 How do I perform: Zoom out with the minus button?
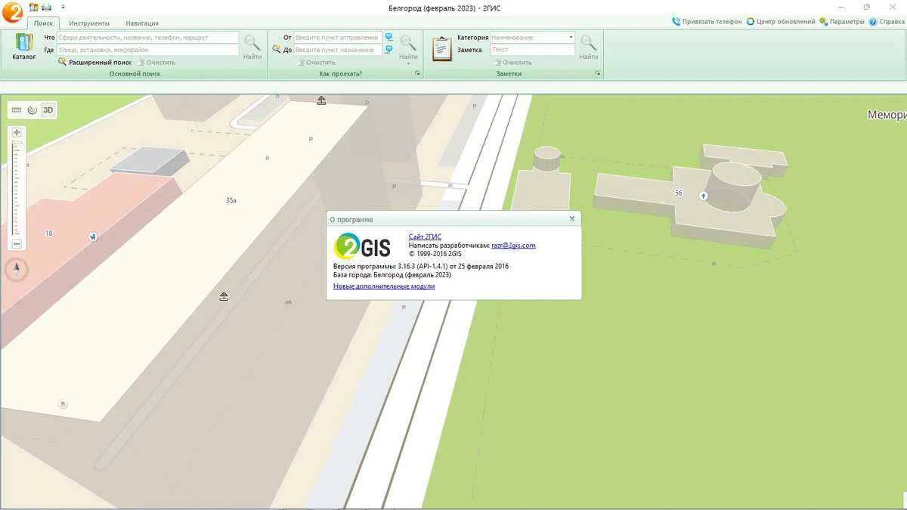click(x=17, y=244)
